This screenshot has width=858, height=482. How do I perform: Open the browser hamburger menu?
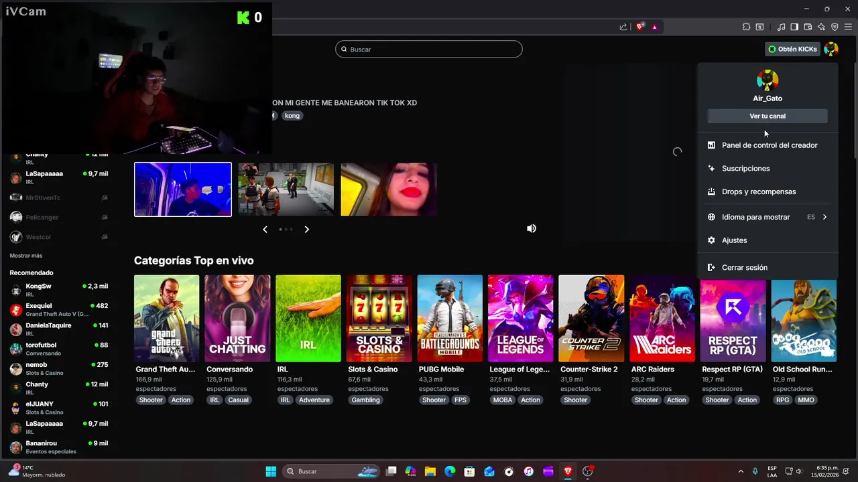tap(848, 27)
